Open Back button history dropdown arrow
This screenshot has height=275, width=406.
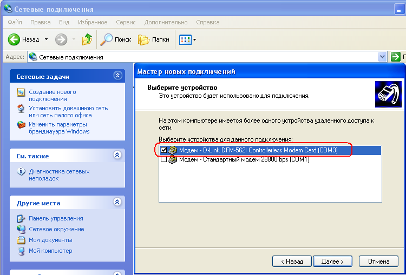46,39
